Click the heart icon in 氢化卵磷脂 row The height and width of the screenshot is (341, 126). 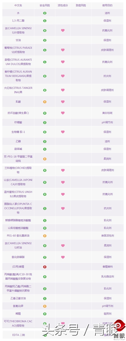click(x=63, y=257)
